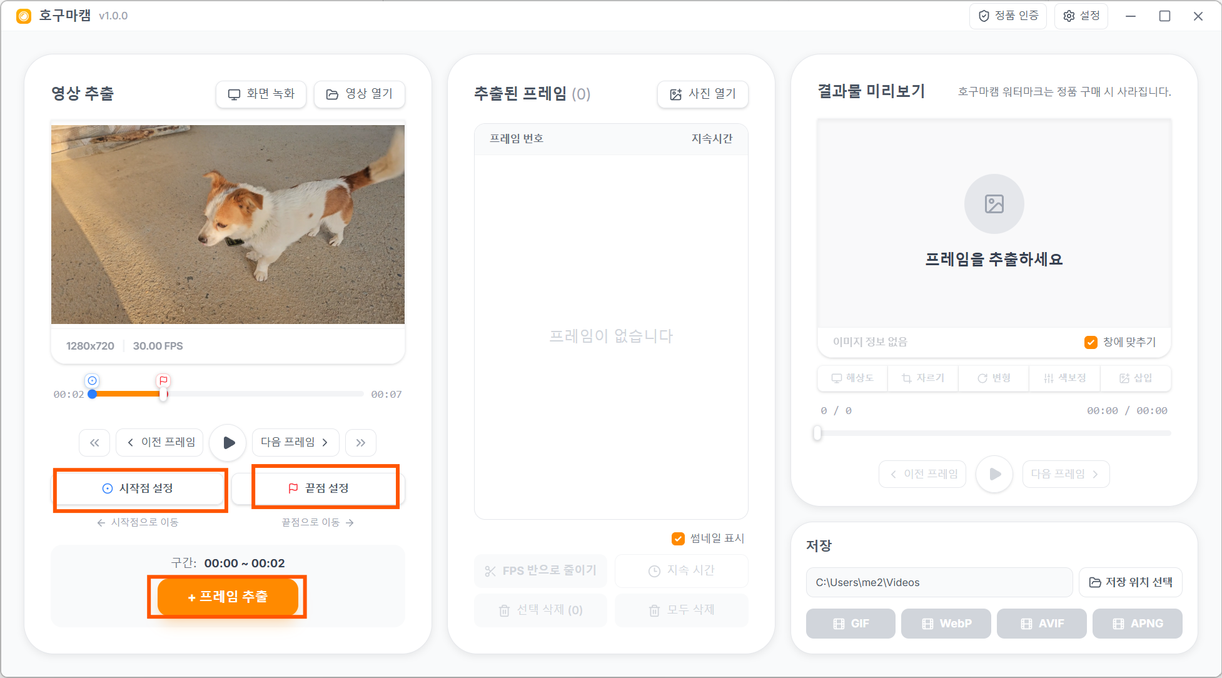Click the 화면 녹화 screen record button
The height and width of the screenshot is (678, 1222).
pyautogui.click(x=261, y=94)
